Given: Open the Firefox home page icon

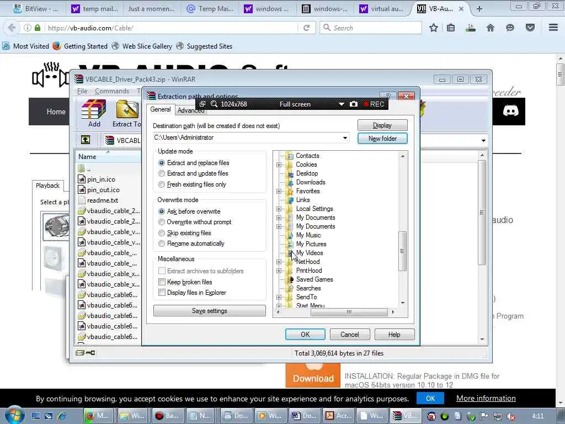Looking at the screenshot, I should (x=490, y=28).
